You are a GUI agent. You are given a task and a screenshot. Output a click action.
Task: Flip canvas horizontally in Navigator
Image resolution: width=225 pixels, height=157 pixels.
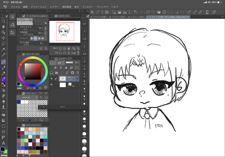[74, 53]
